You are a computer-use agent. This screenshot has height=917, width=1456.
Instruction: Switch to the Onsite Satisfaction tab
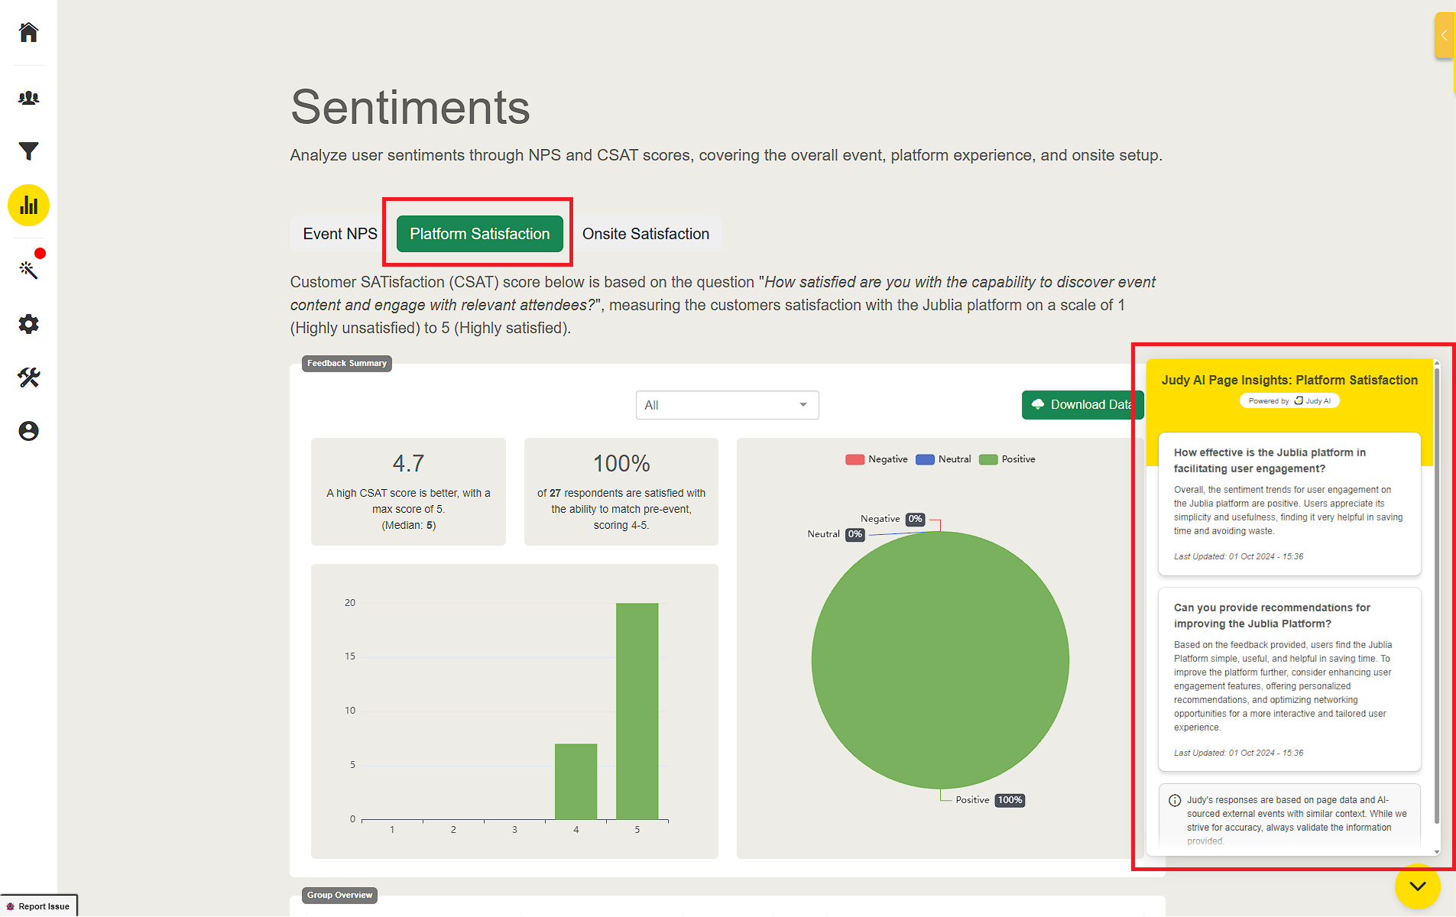[646, 234]
